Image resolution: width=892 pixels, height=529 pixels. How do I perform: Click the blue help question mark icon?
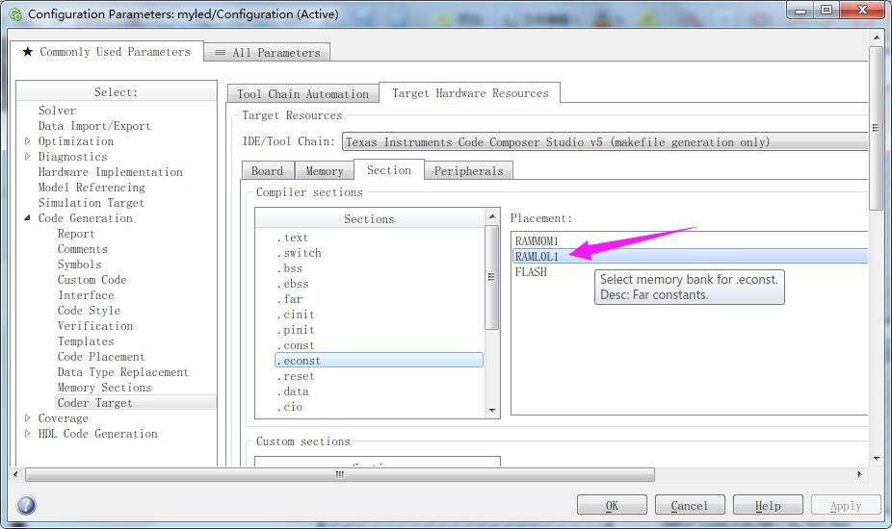[26, 505]
